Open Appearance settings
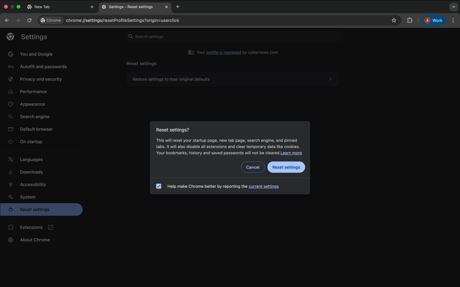The width and height of the screenshot is (460, 287). [32, 104]
